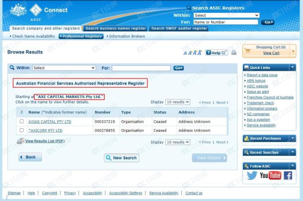Select Search business names register tab
Viewport: 303px width, 201px height.
pyautogui.click(x=116, y=28)
